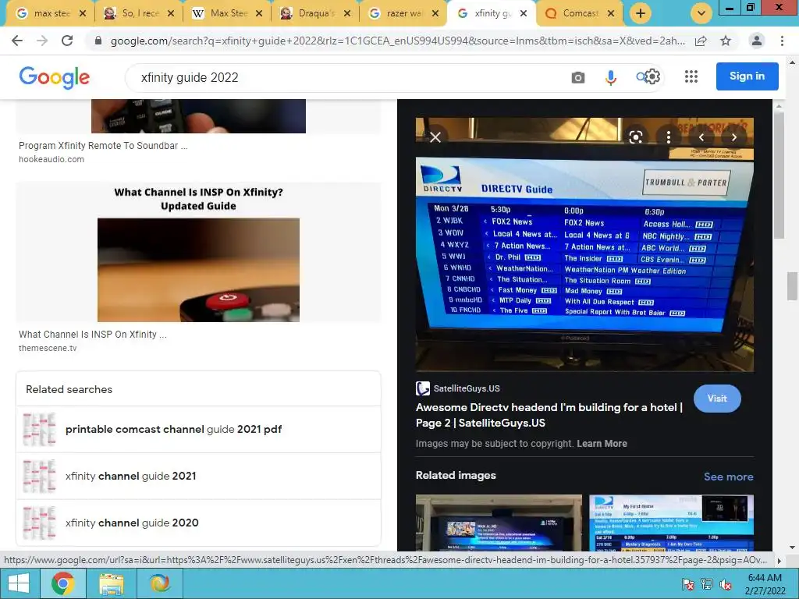The height and width of the screenshot is (599, 799).
Task: Open the first related image thumbnail
Action: [x=499, y=523]
